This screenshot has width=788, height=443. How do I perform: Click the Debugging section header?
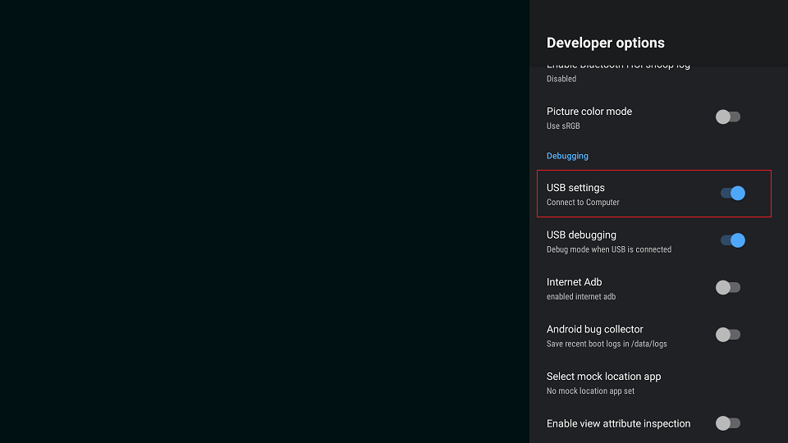(567, 156)
